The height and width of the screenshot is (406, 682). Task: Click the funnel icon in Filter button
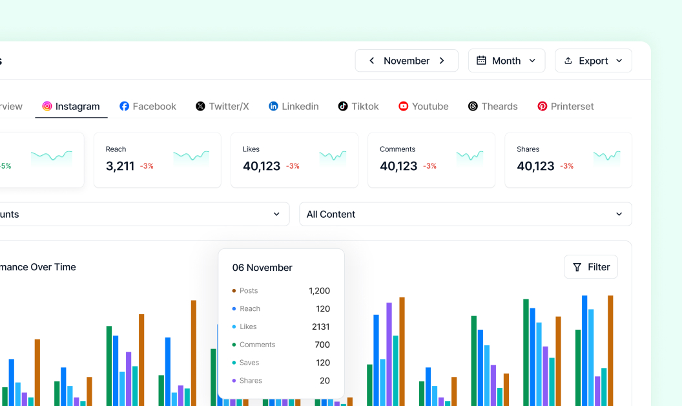577,267
